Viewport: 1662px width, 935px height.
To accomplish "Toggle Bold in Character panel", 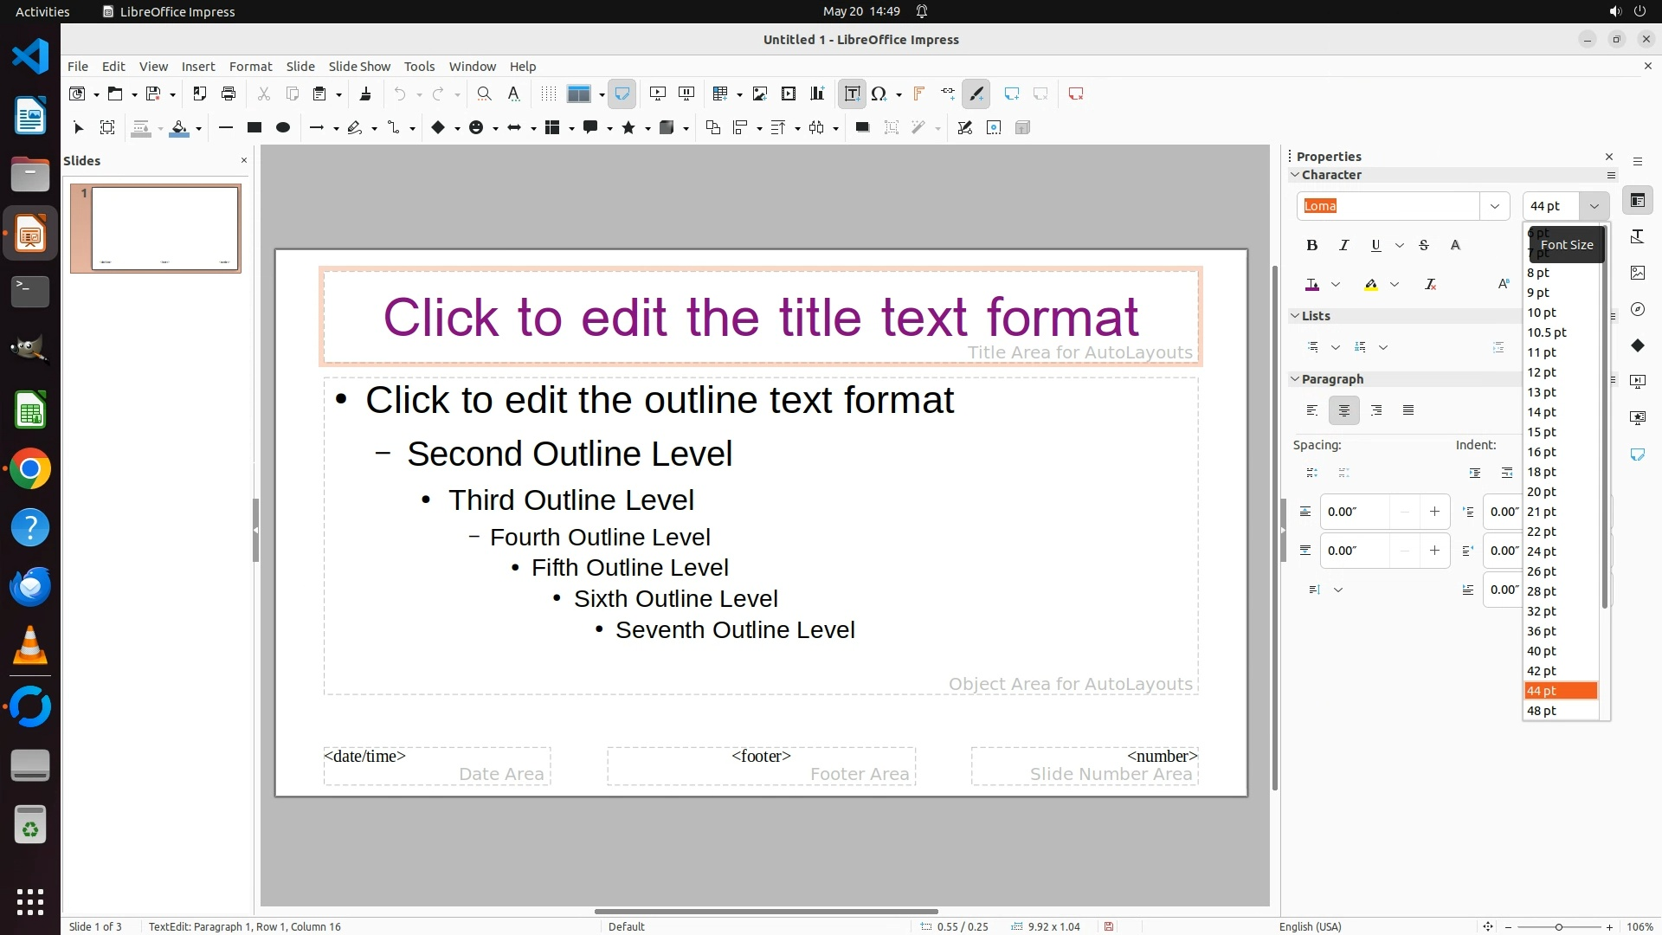I will 1311,245.
